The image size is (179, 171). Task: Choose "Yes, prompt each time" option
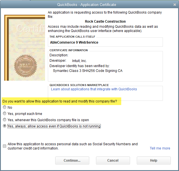coord(5,114)
